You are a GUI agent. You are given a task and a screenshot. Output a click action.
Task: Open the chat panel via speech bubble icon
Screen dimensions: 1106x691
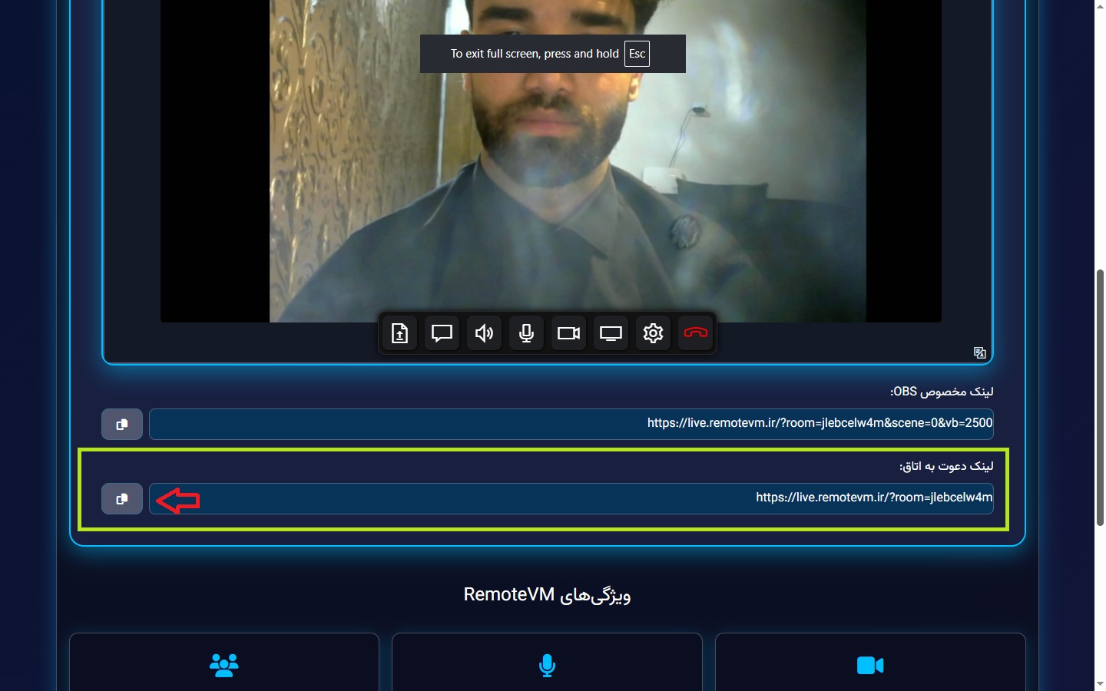[x=442, y=333]
